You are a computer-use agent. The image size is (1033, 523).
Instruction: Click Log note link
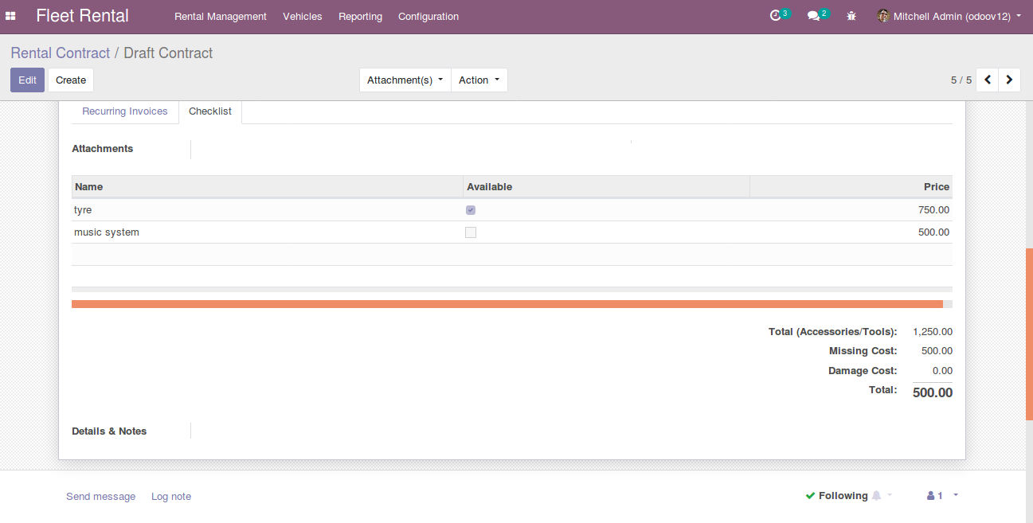(x=171, y=496)
